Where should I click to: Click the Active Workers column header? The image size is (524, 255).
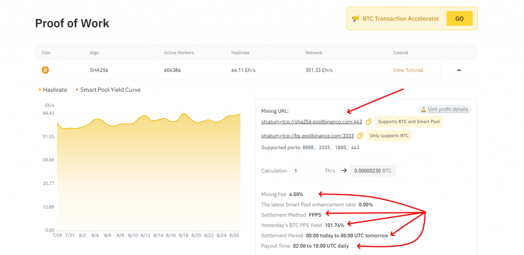(179, 53)
